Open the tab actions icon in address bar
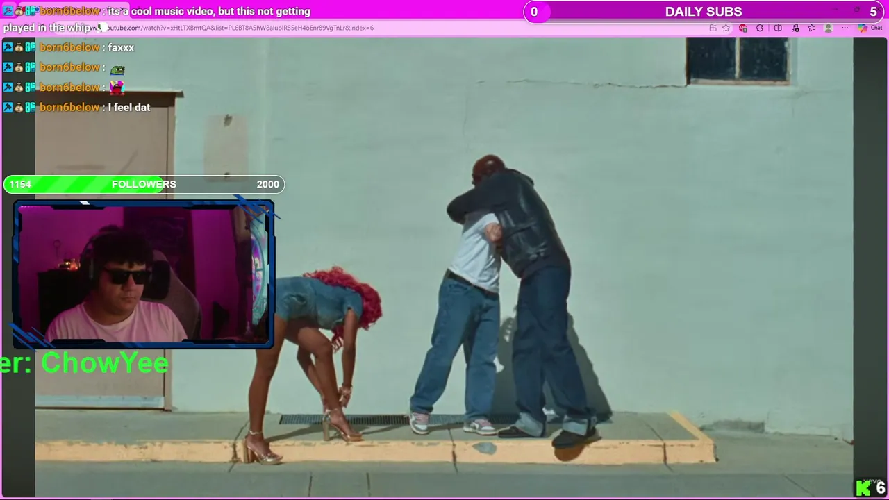 [713, 28]
